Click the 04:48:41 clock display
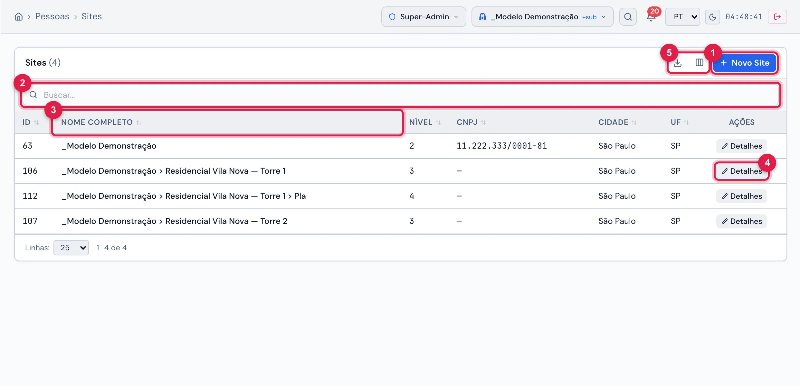Image resolution: width=800 pixels, height=386 pixels. (x=744, y=17)
